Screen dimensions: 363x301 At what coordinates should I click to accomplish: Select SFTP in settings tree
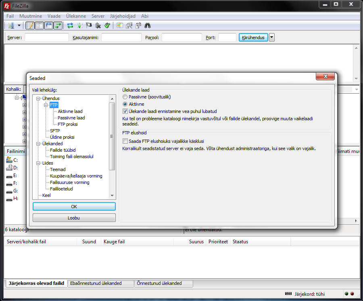(55, 131)
